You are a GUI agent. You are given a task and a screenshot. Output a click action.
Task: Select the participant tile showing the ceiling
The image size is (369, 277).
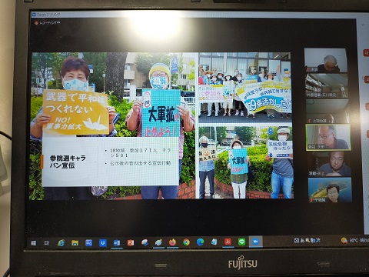[327, 112]
